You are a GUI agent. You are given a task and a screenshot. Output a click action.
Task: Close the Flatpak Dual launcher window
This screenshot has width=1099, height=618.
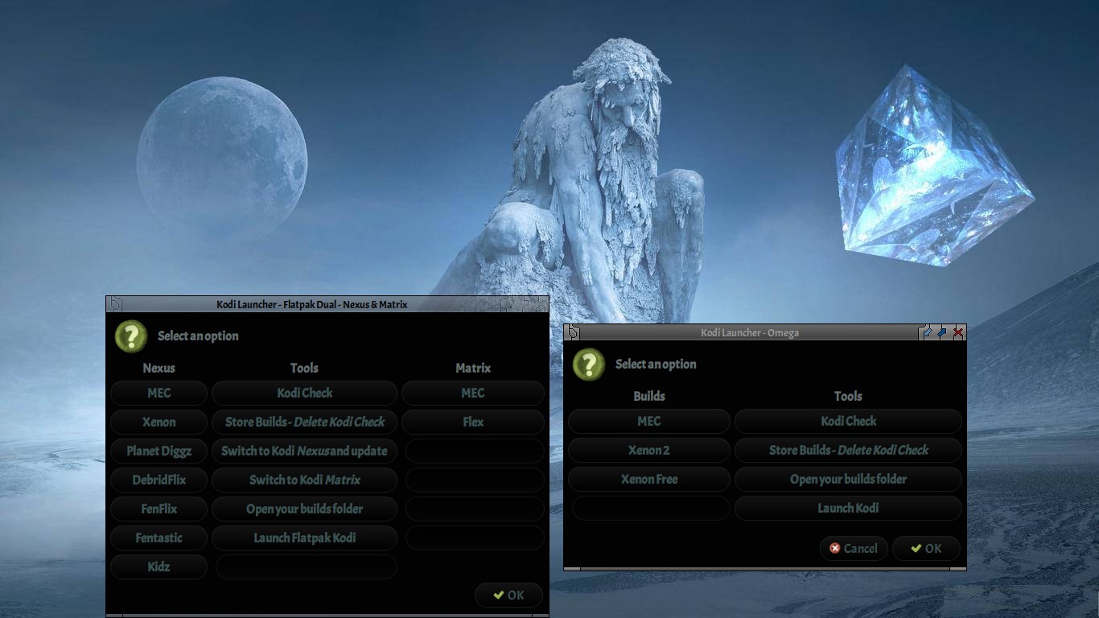[541, 304]
